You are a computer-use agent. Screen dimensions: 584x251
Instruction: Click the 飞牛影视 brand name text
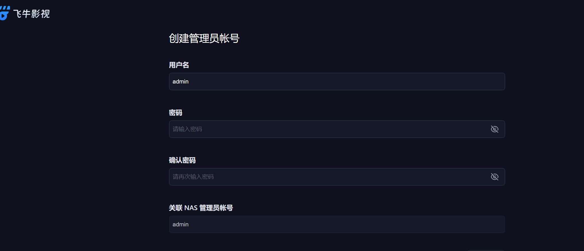[32, 14]
